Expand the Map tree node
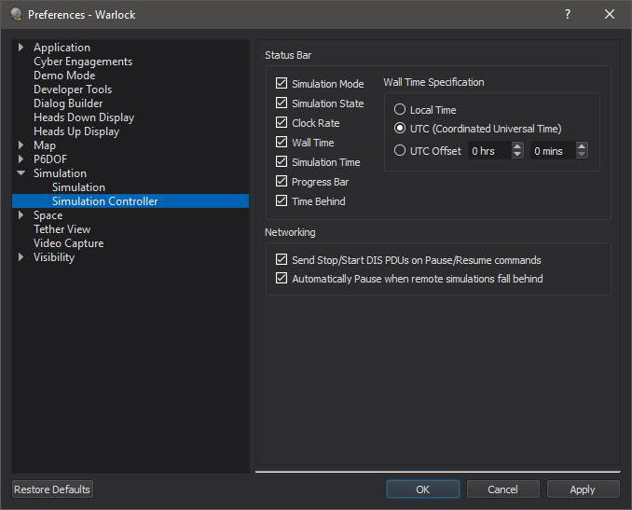Viewport: 632px width, 510px height. (x=21, y=145)
